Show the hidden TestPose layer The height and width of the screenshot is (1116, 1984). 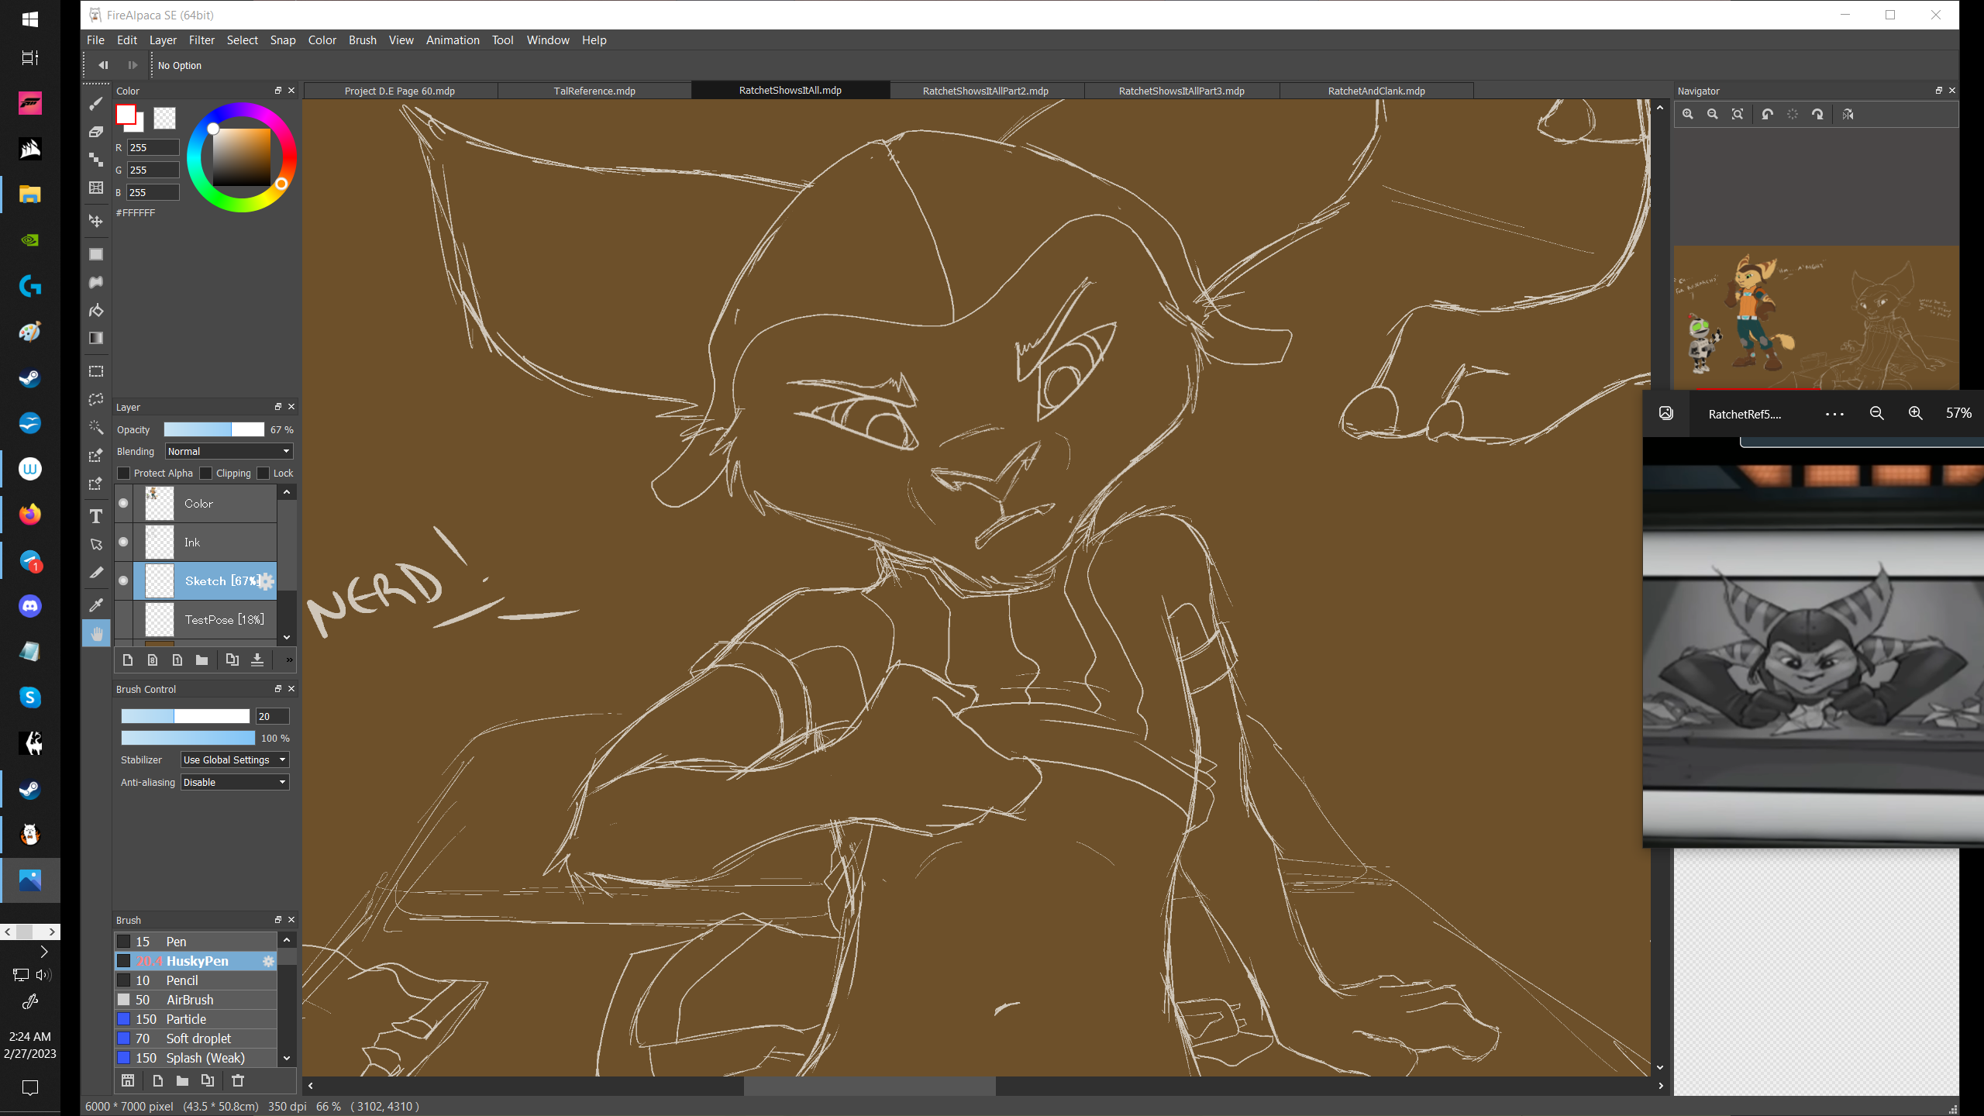point(123,619)
